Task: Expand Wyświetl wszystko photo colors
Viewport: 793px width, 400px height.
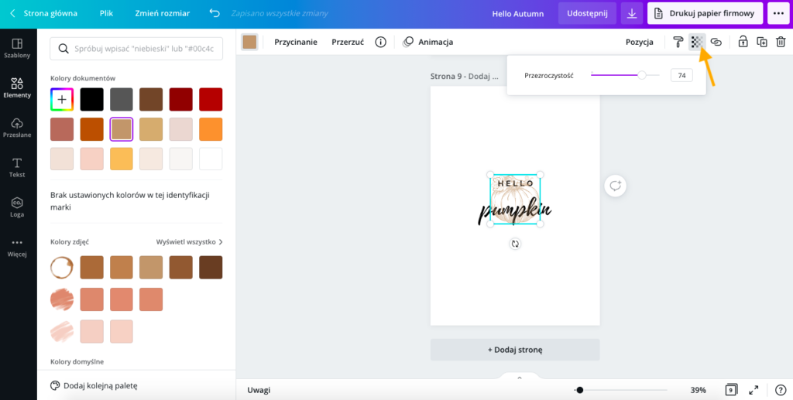Action: 190,242
